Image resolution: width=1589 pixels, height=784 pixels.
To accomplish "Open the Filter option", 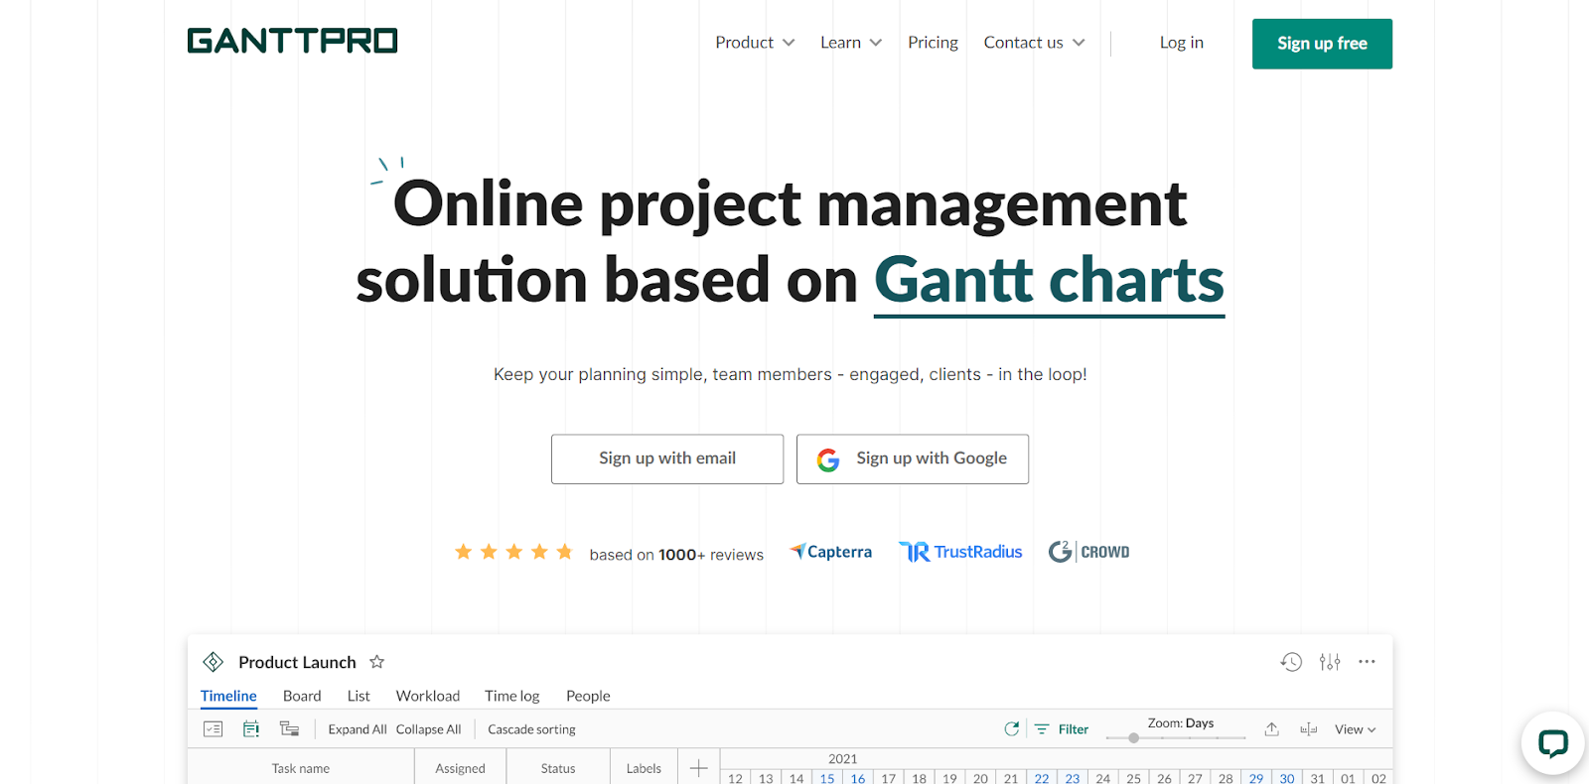I will tap(1062, 729).
